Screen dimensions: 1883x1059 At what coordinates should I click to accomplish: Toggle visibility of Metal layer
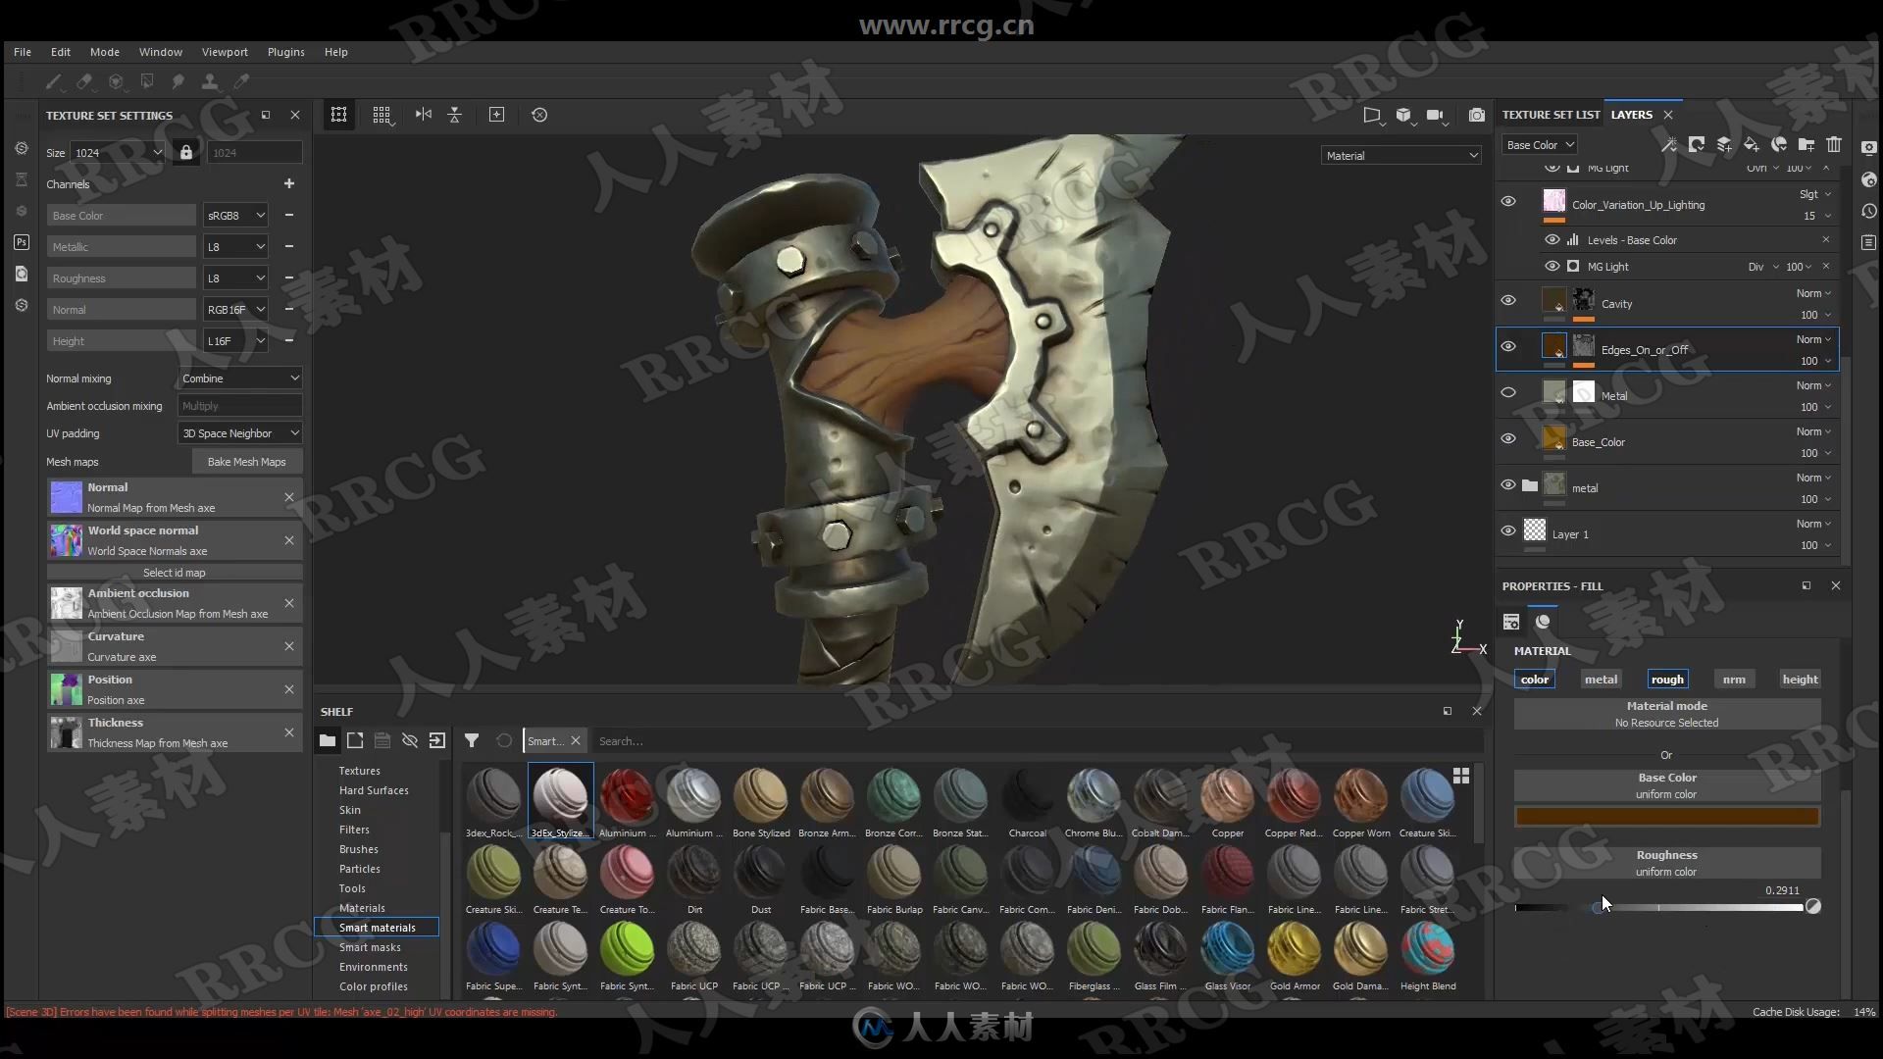click(x=1508, y=394)
